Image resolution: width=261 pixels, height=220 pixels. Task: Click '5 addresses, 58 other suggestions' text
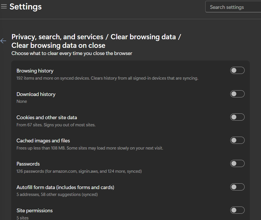(57, 195)
